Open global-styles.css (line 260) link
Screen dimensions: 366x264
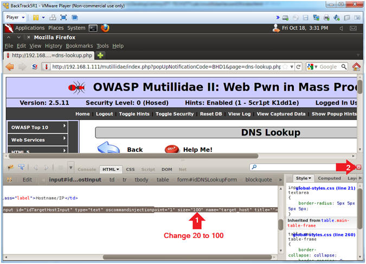click(x=324, y=235)
